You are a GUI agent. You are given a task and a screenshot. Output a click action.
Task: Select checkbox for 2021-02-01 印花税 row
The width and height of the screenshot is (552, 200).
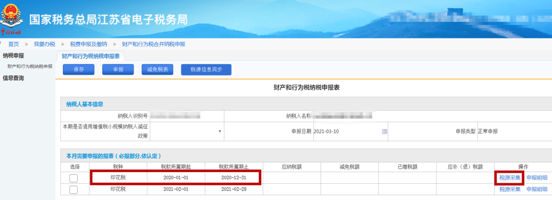pyautogui.click(x=74, y=190)
